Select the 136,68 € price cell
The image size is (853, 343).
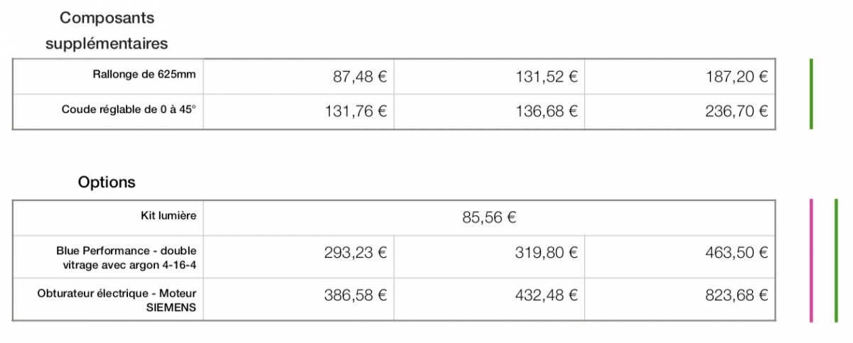(x=490, y=111)
